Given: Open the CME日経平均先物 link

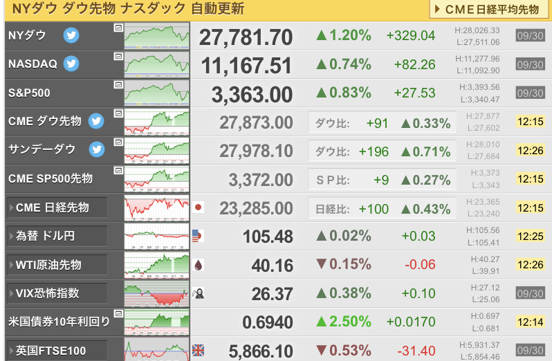Looking at the screenshot, I should coord(489,9).
